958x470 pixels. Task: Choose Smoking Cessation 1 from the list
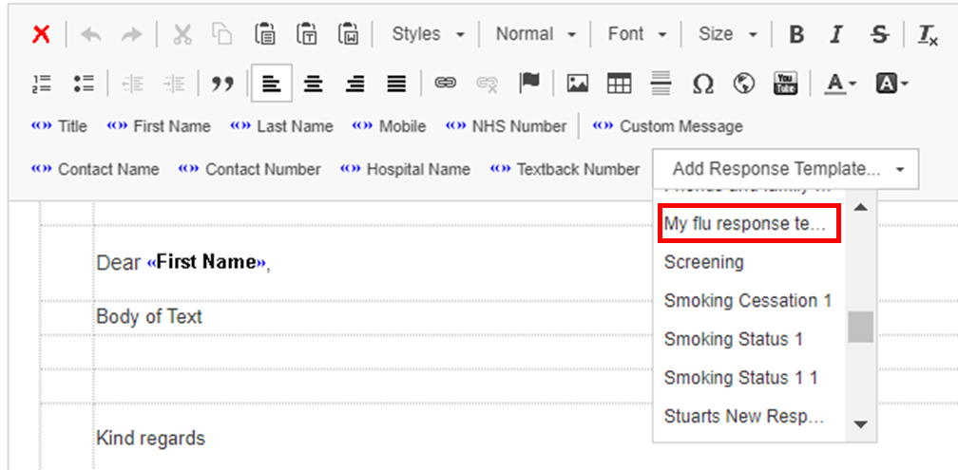point(747,301)
